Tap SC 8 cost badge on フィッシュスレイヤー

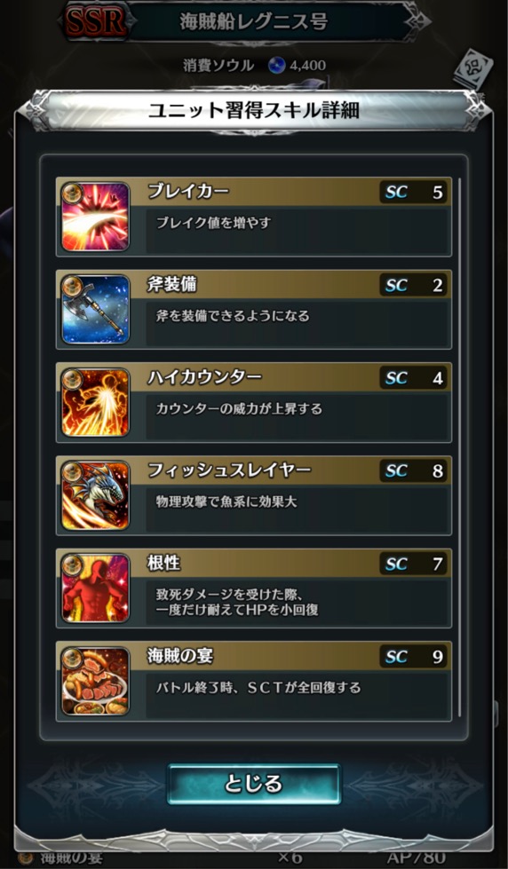click(x=413, y=471)
